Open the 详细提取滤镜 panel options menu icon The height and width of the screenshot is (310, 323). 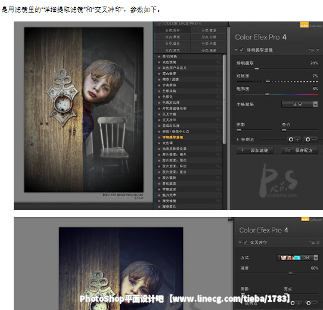pos(312,50)
